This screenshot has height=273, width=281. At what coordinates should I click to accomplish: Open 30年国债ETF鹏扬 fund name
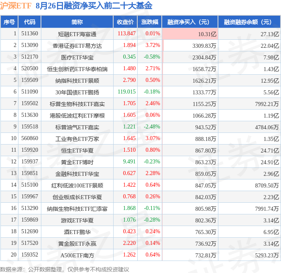pos(77,92)
